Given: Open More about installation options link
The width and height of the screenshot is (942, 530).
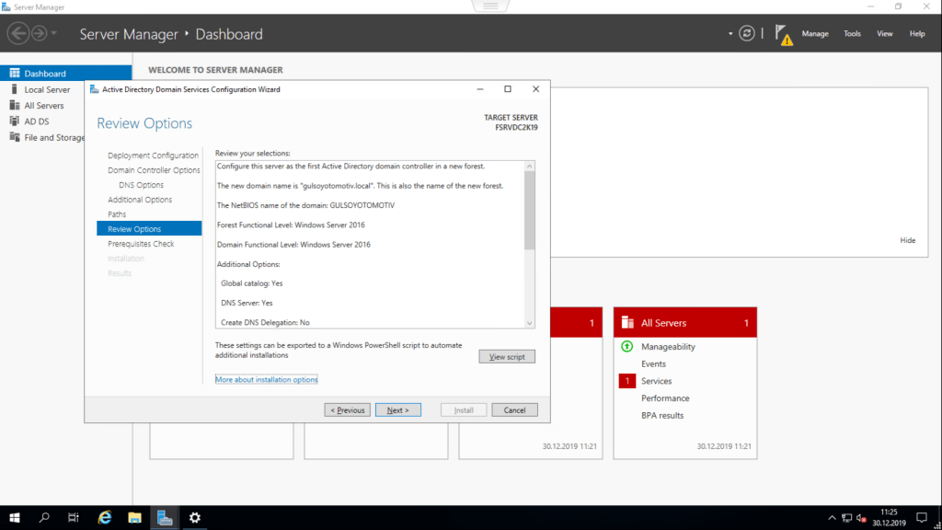Looking at the screenshot, I should 266,379.
